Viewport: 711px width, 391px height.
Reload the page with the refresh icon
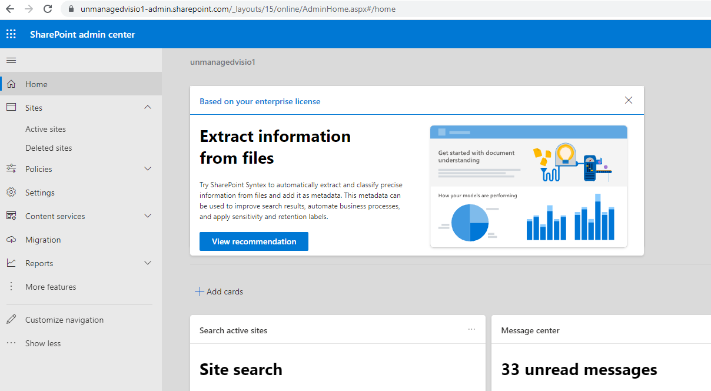click(48, 9)
